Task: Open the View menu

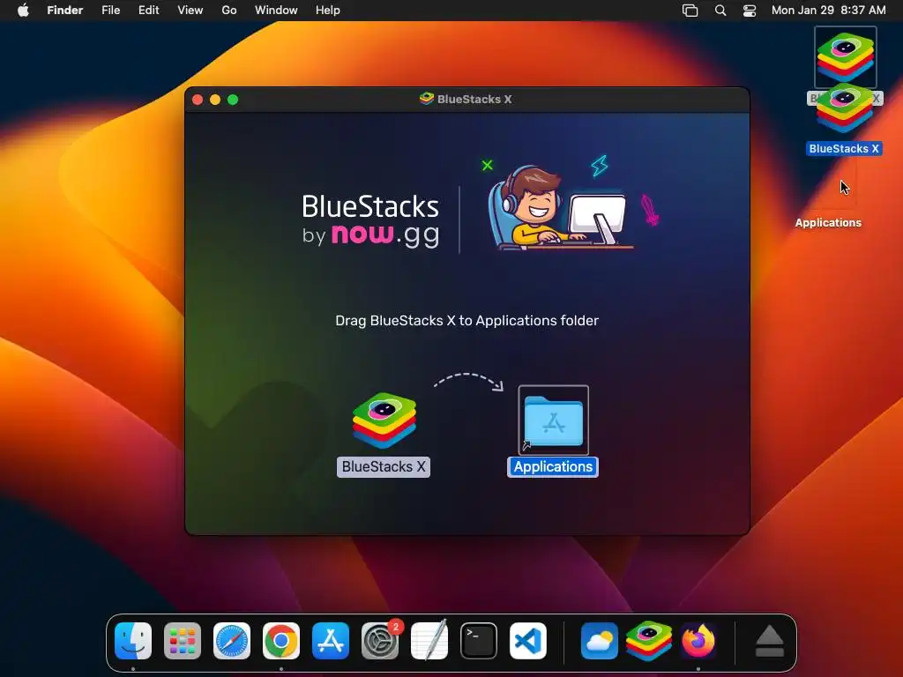Action: 190,10
